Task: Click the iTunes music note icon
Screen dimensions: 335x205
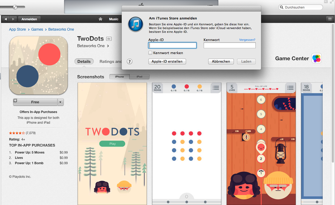Action: tap(136, 24)
